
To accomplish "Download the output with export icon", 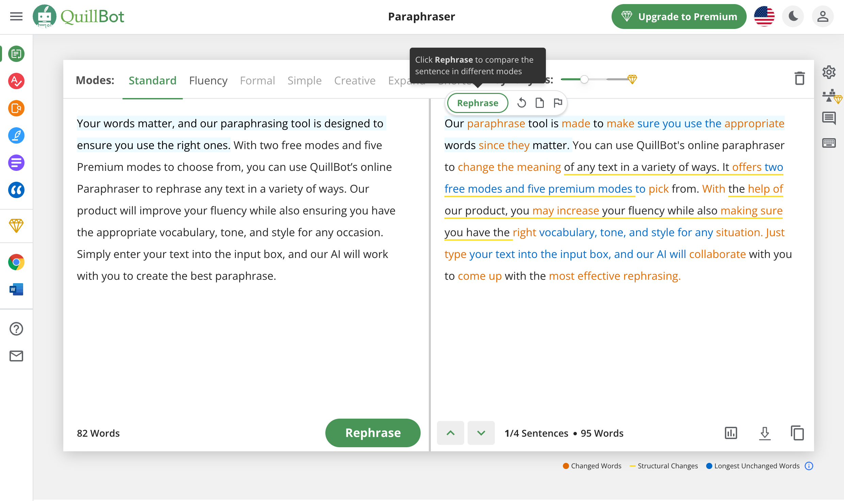I will point(765,433).
